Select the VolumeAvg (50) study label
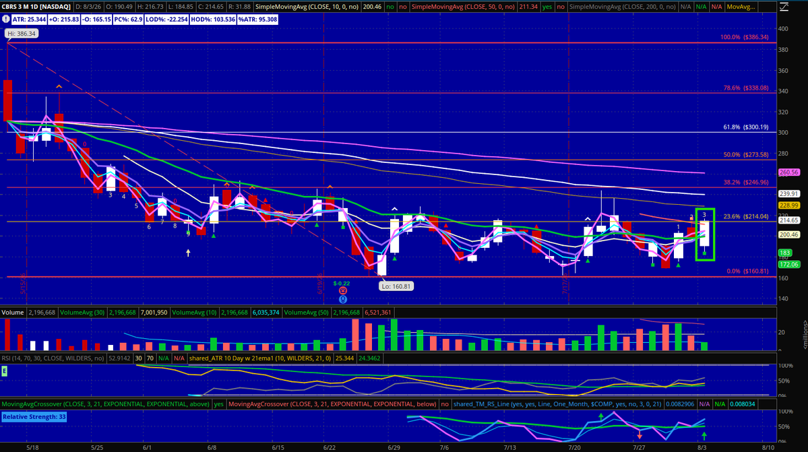Image resolution: width=808 pixels, height=452 pixels. coord(306,313)
